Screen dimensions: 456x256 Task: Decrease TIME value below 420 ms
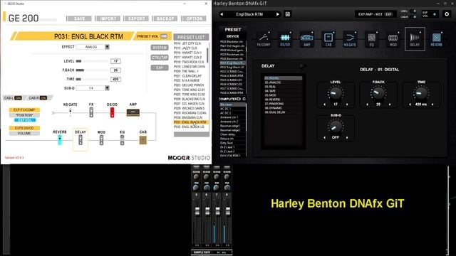pyautogui.click(x=410, y=105)
